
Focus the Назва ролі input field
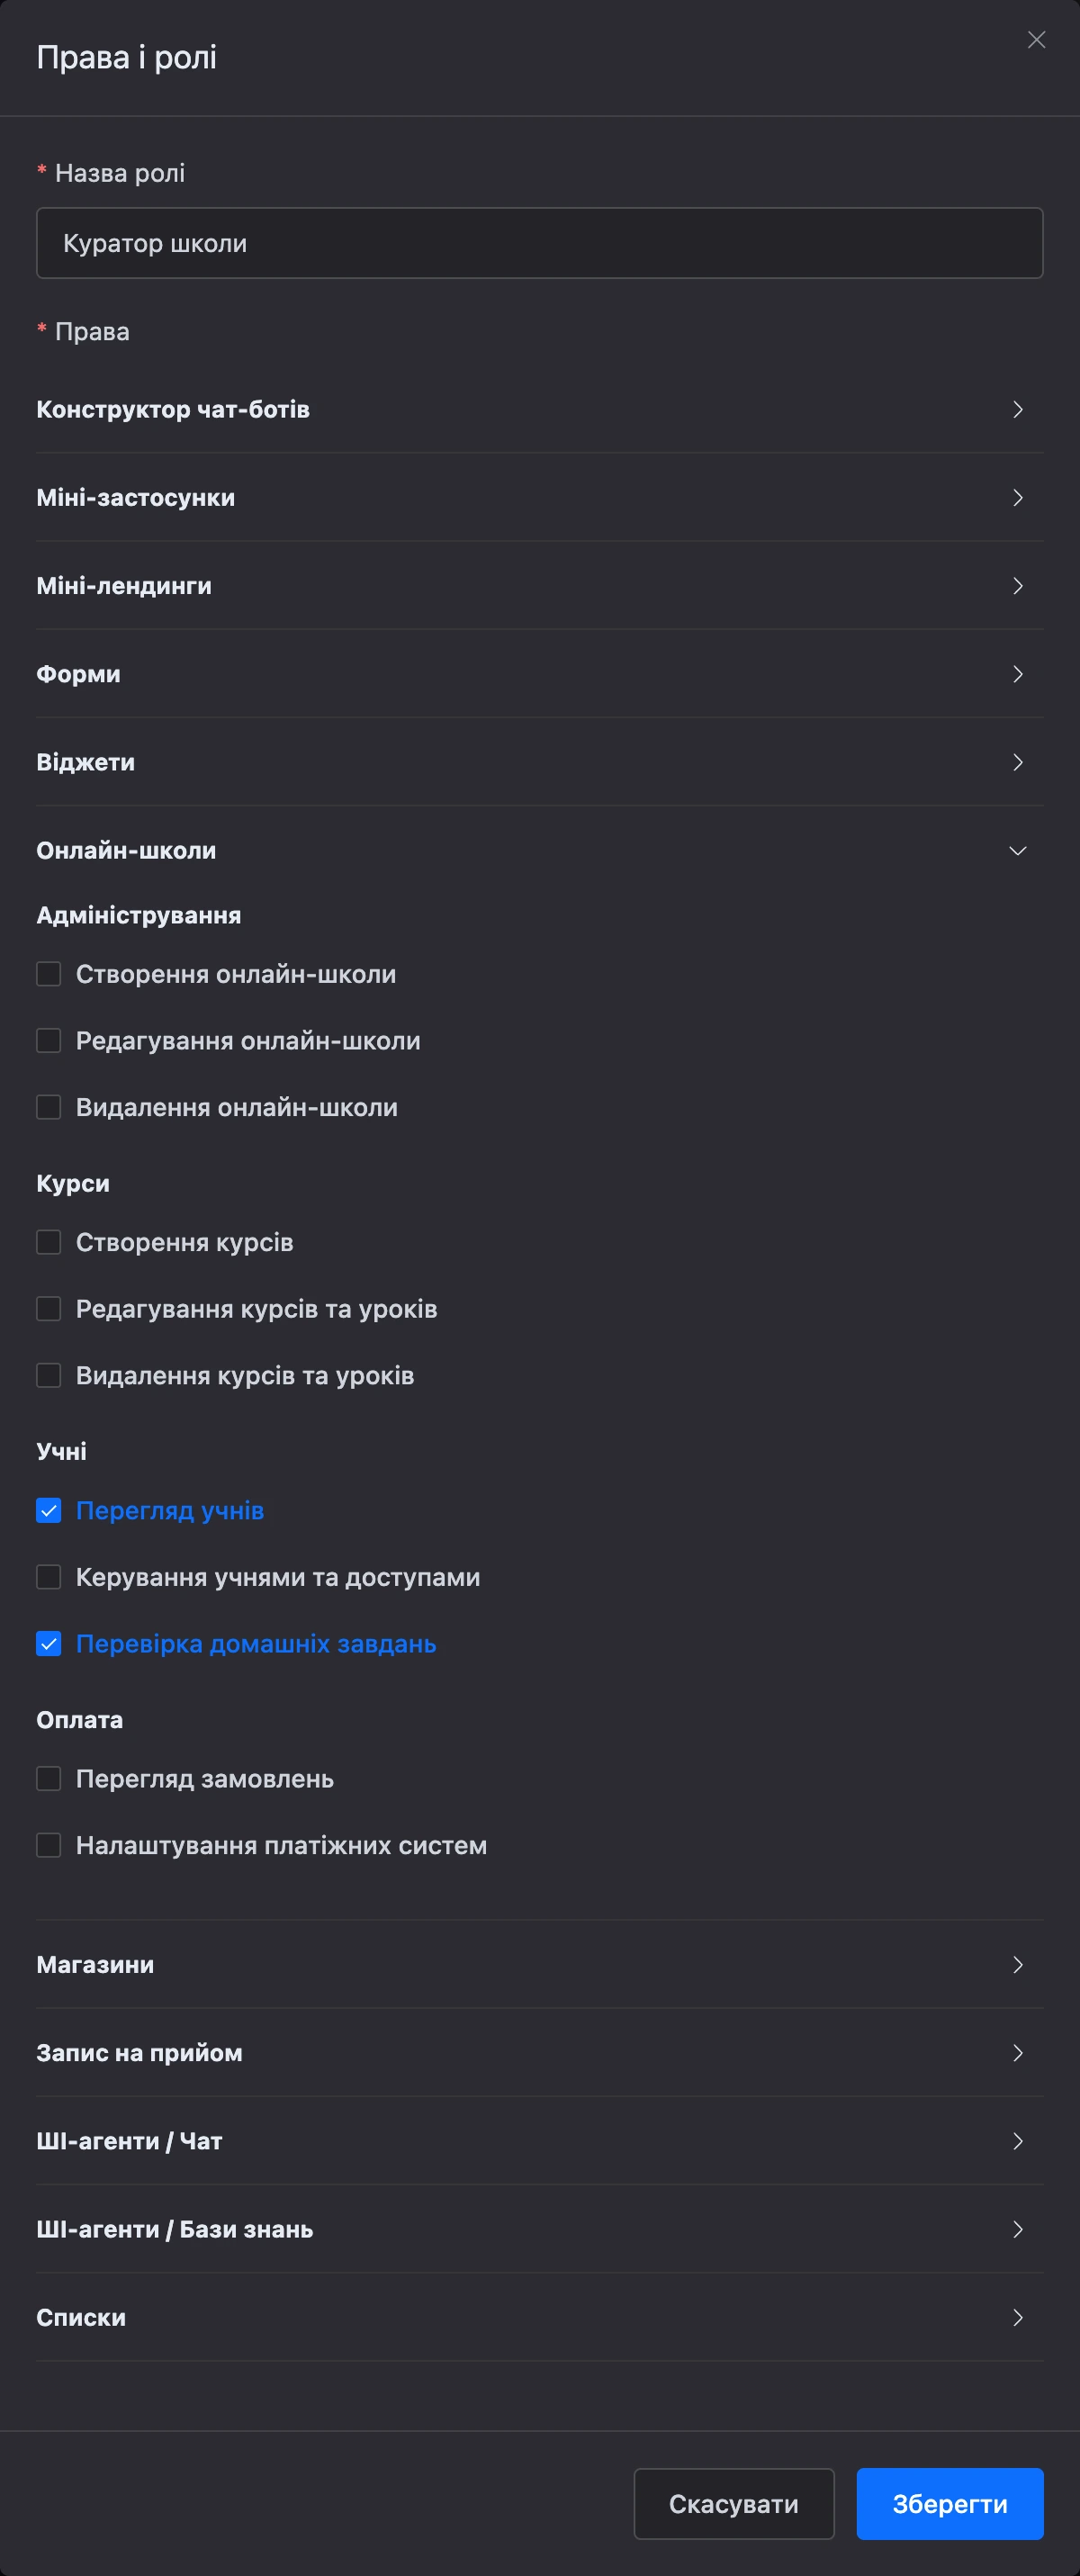click(540, 243)
